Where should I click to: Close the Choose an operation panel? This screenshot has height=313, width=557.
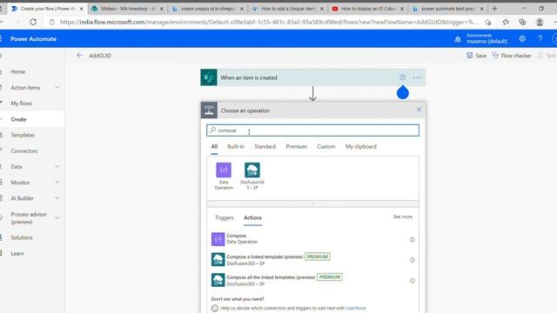(x=419, y=110)
